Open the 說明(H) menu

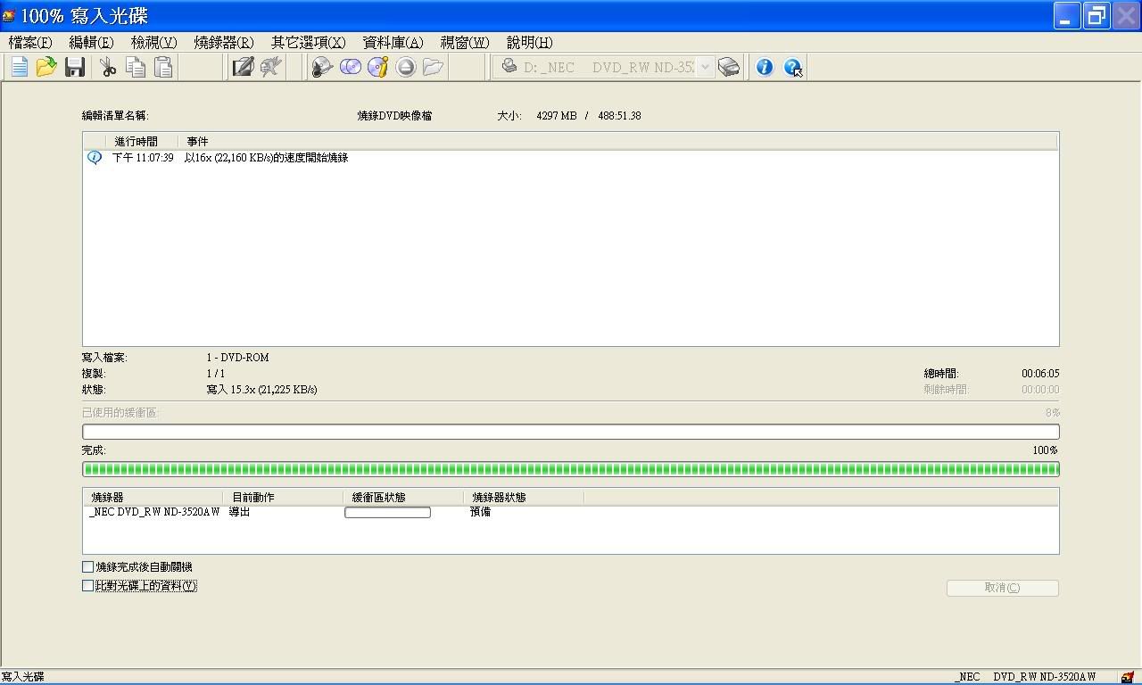(x=529, y=42)
